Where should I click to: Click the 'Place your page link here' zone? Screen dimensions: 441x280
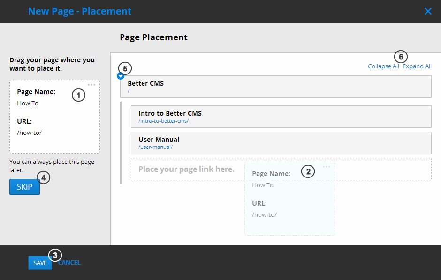click(x=186, y=169)
